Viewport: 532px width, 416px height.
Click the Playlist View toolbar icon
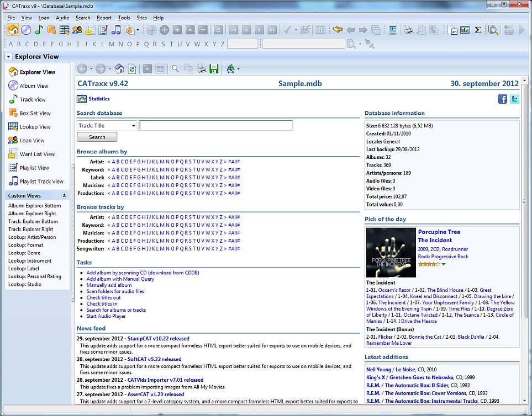[x=103, y=30]
